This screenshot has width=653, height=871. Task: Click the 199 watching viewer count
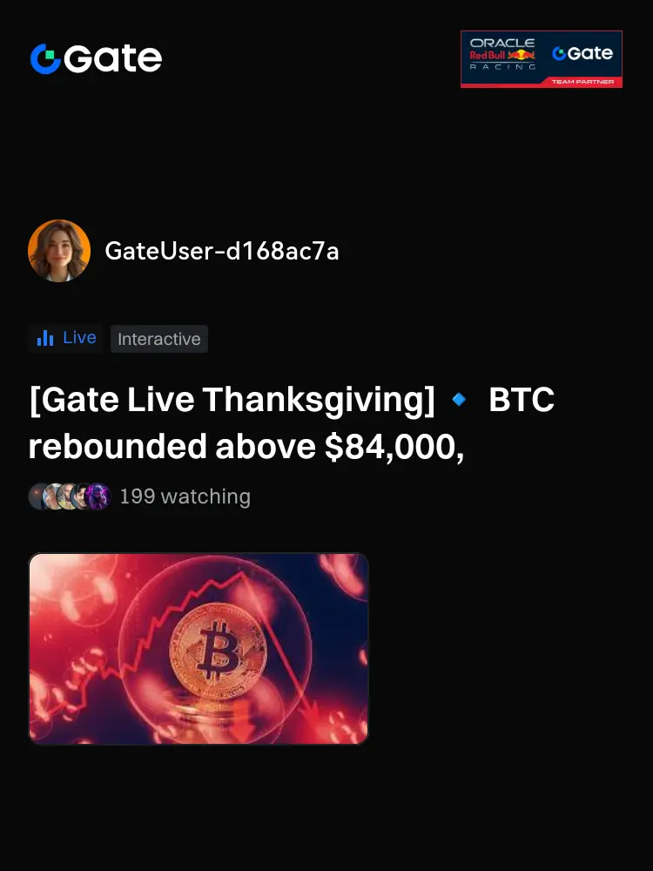pos(185,496)
